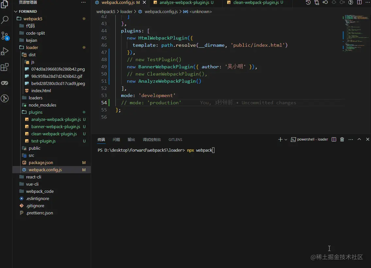The width and height of the screenshot is (371, 268).
Task: Collapse the loader folder
Action: [52, 47]
